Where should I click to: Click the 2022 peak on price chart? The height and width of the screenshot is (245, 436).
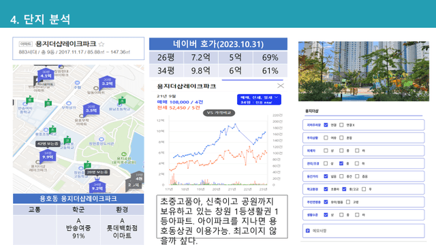coord(235,125)
